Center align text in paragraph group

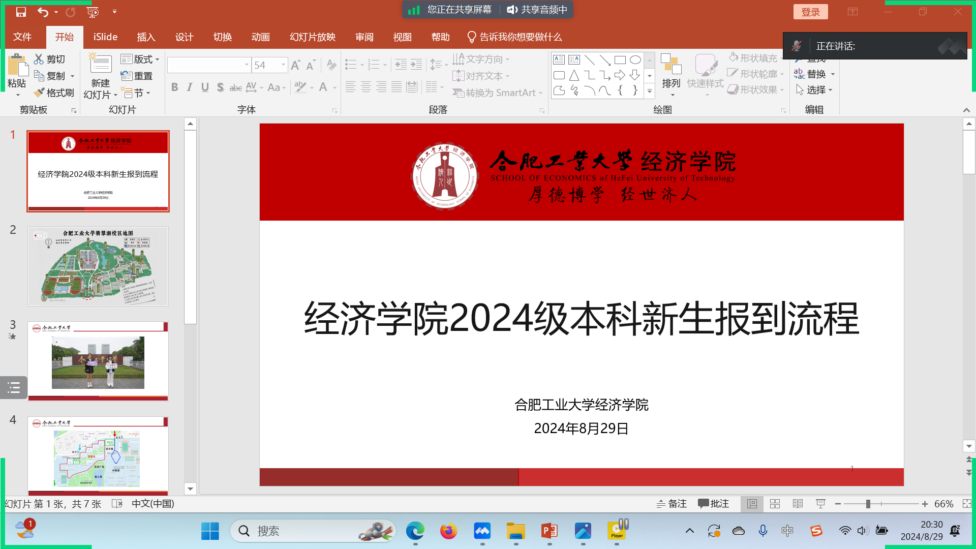[x=365, y=87]
